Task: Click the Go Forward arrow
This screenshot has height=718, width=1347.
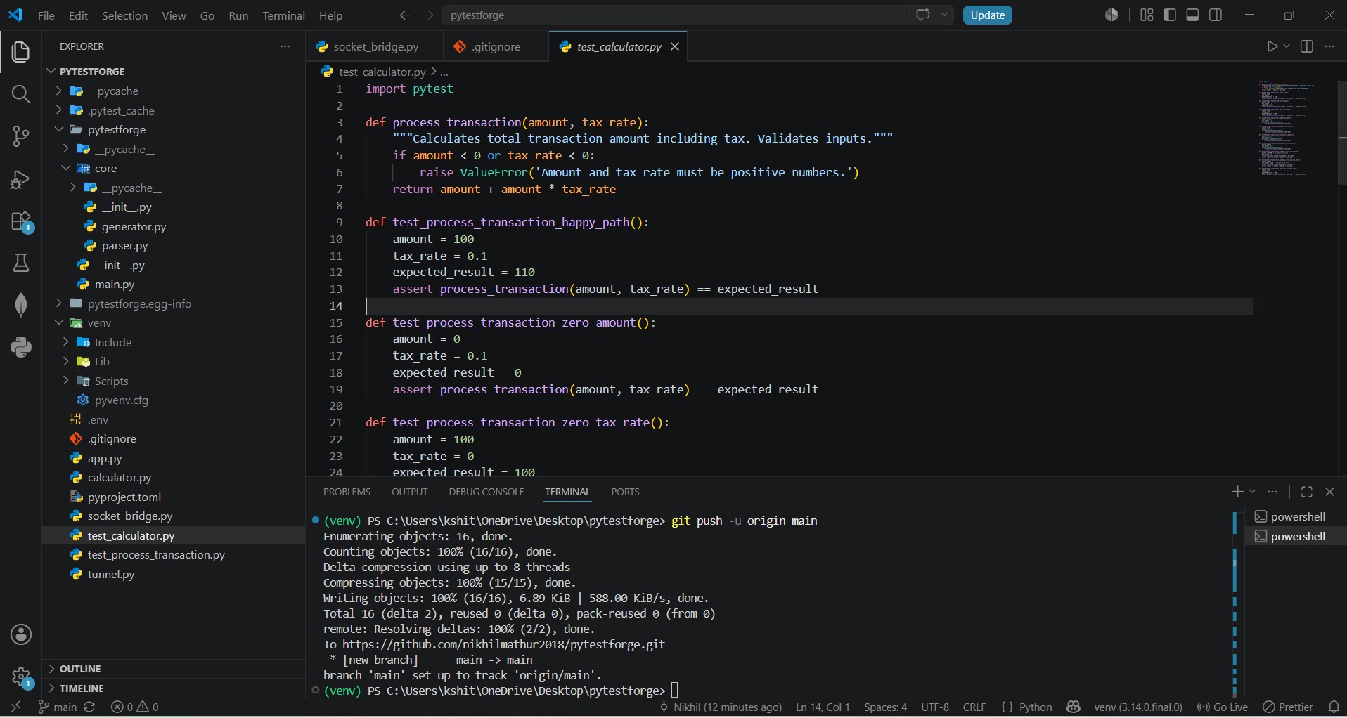Action: [428, 15]
